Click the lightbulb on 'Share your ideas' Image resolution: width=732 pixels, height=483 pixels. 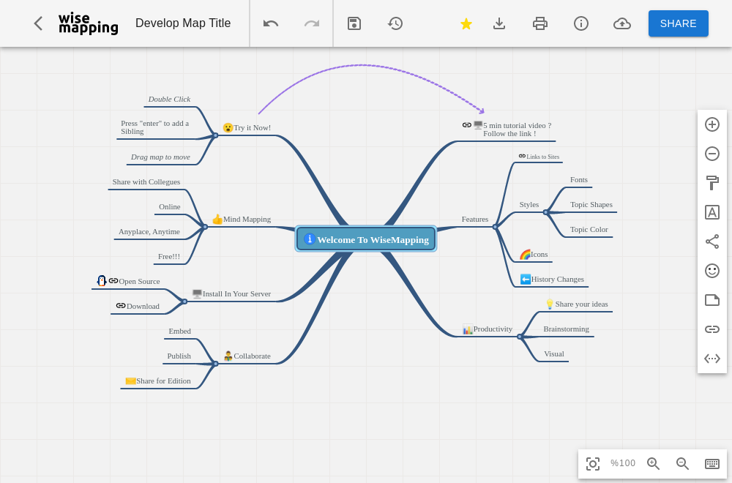click(550, 304)
